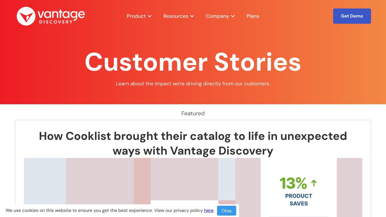
Task: Open the Product menu
Action: click(x=139, y=16)
